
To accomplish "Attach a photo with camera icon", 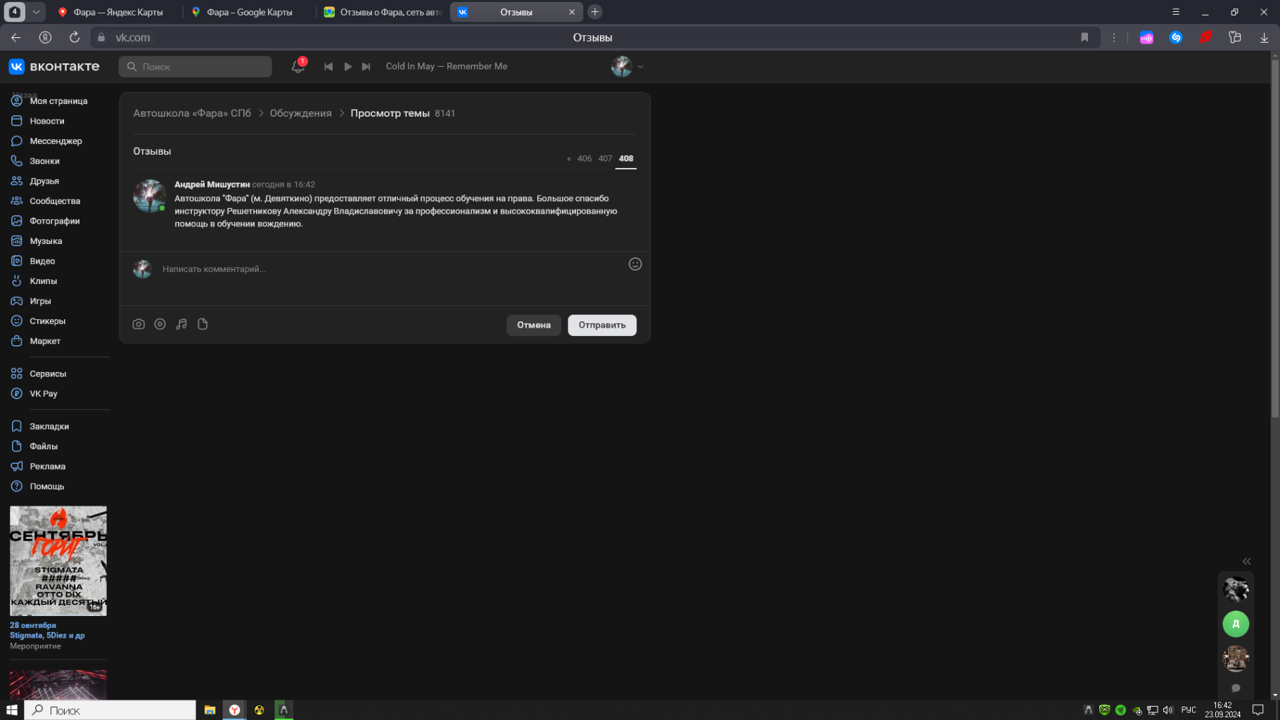I will point(139,324).
